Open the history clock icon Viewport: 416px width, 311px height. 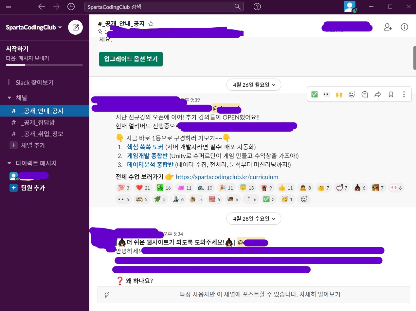click(x=71, y=7)
